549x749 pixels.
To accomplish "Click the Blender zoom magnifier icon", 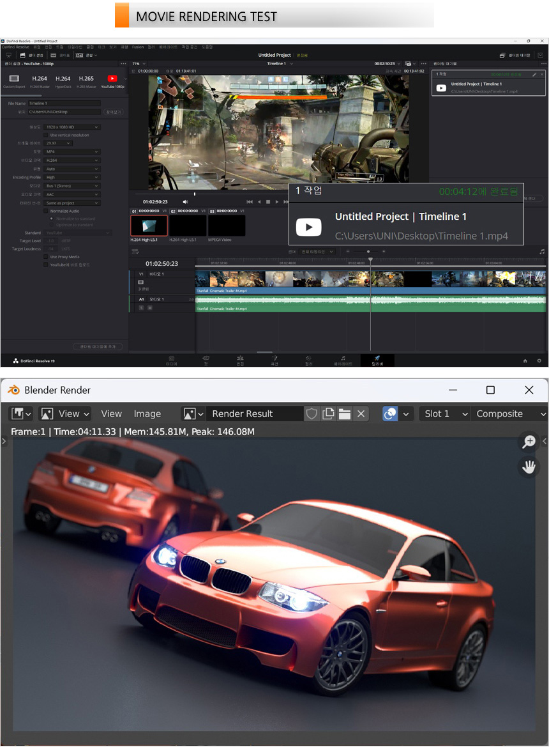I will (x=529, y=441).
